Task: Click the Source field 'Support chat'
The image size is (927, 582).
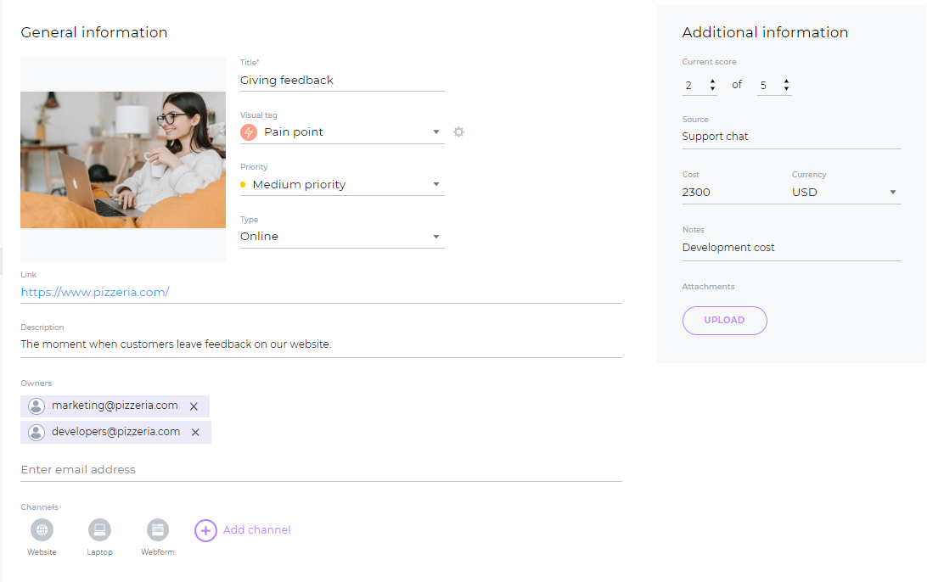Action: tap(792, 137)
